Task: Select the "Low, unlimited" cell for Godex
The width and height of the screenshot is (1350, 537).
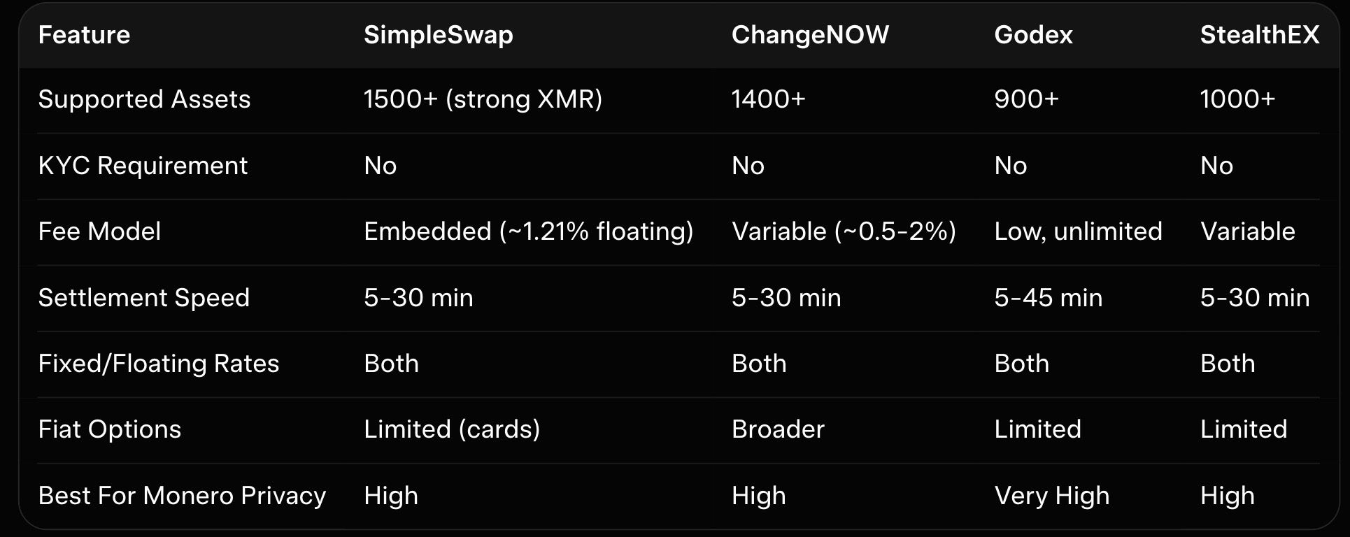Action: 1078,231
